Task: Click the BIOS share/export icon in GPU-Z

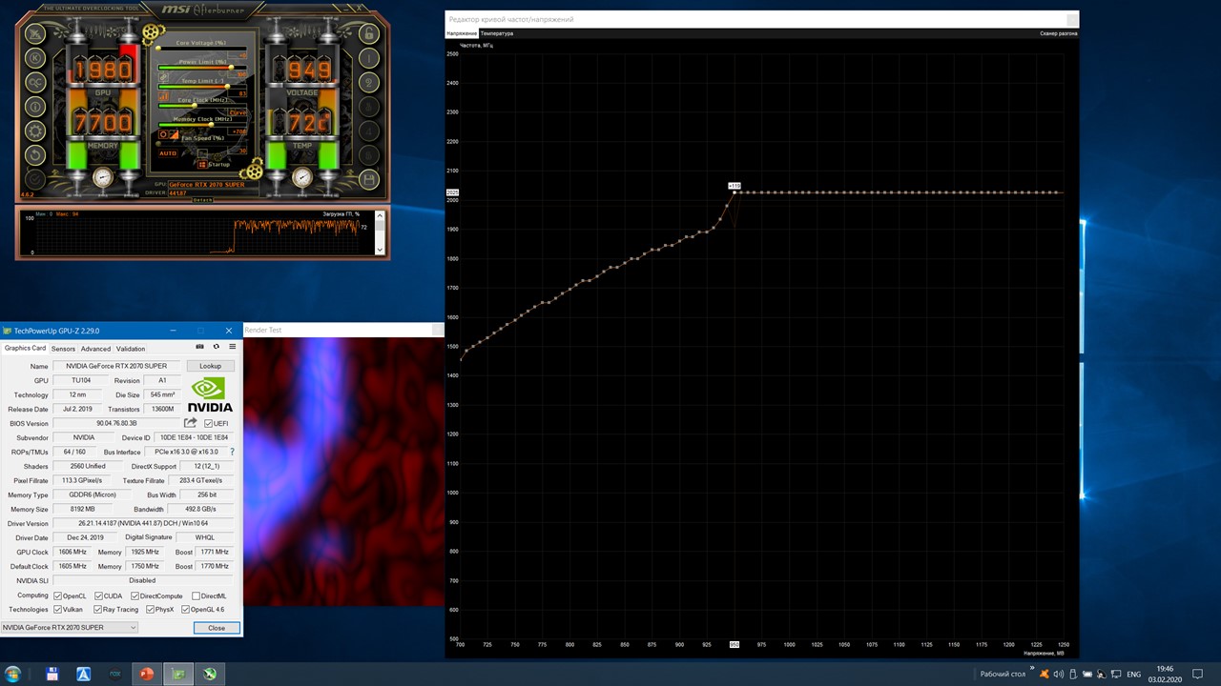Action: [191, 423]
